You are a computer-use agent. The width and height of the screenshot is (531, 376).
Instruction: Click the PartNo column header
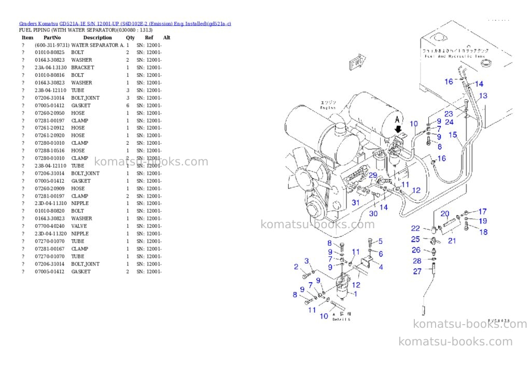point(52,37)
